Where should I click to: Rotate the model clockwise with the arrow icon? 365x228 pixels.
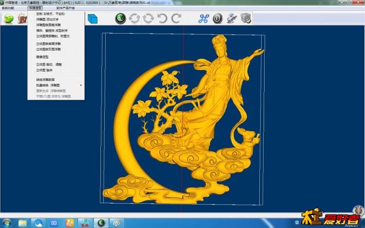[176, 19]
